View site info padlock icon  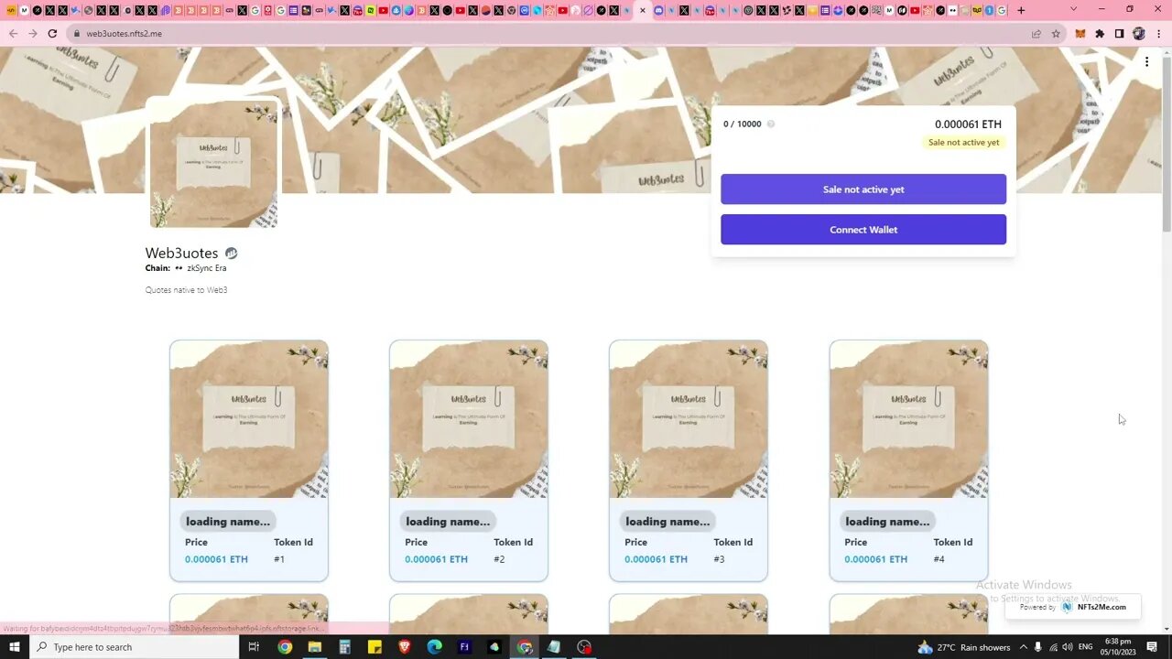pyautogui.click(x=76, y=34)
